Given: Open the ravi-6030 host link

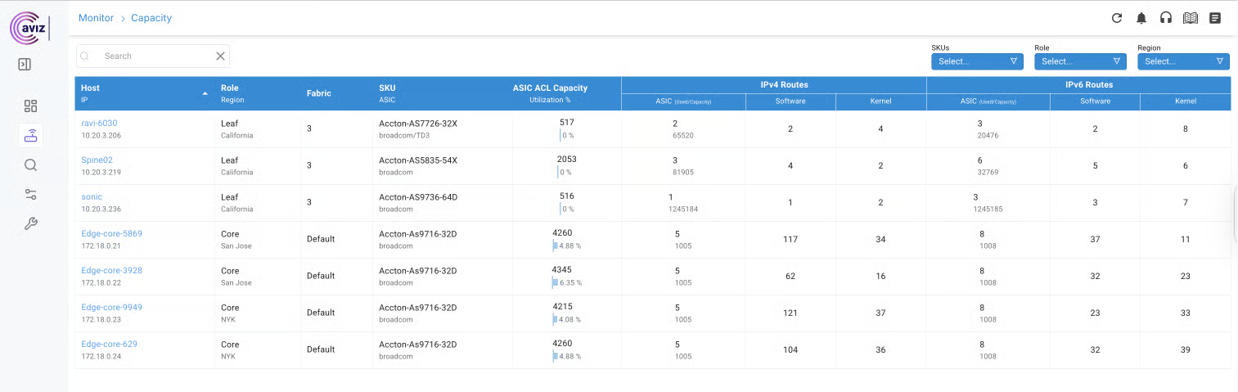Looking at the screenshot, I should tap(99, 123).
